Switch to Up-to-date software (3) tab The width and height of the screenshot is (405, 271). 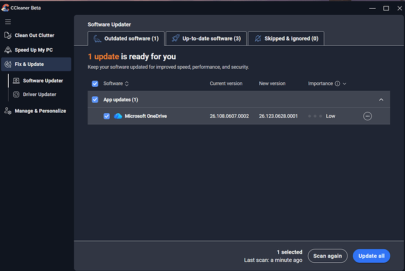click(x=206, y=39)
